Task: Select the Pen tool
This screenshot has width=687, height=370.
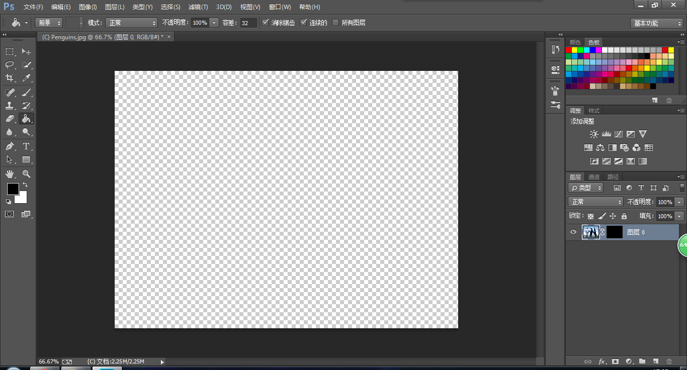Action: [10, 146]
